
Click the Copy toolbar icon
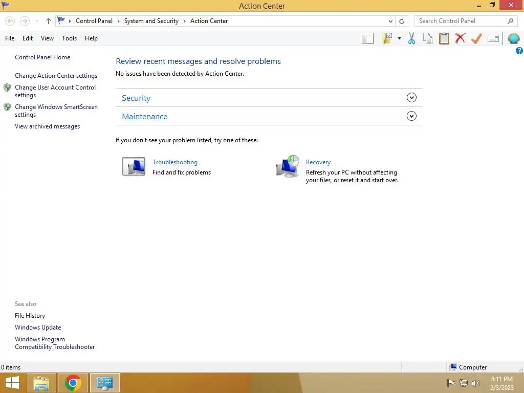[428, 38]
